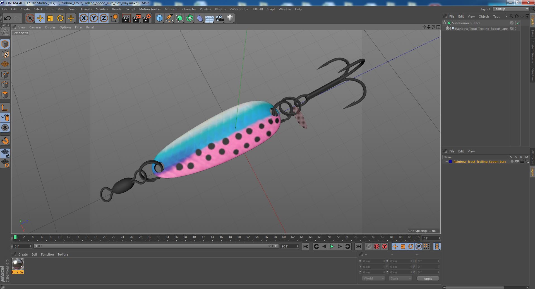The width and height of the screenshot is (535, 289).
Task: Collapse the Subdivision Surface tree item
Action: 445,23
